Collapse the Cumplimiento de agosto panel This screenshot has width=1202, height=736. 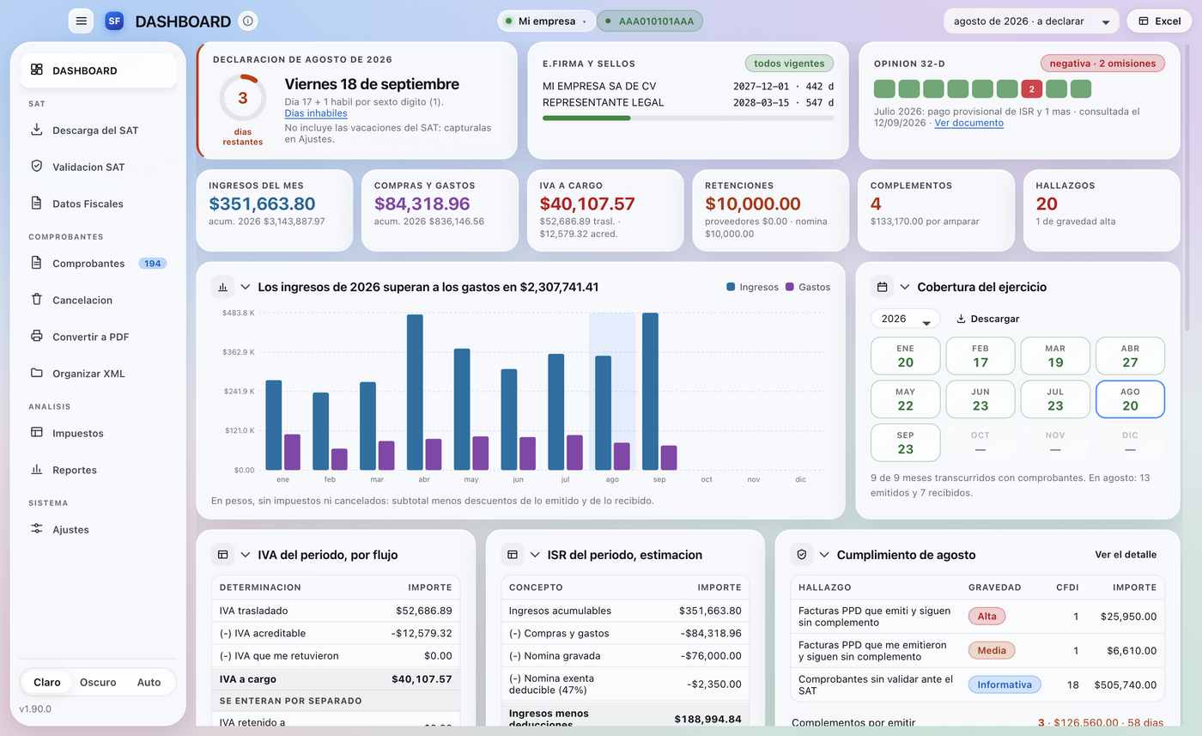(x=824, y=555)
